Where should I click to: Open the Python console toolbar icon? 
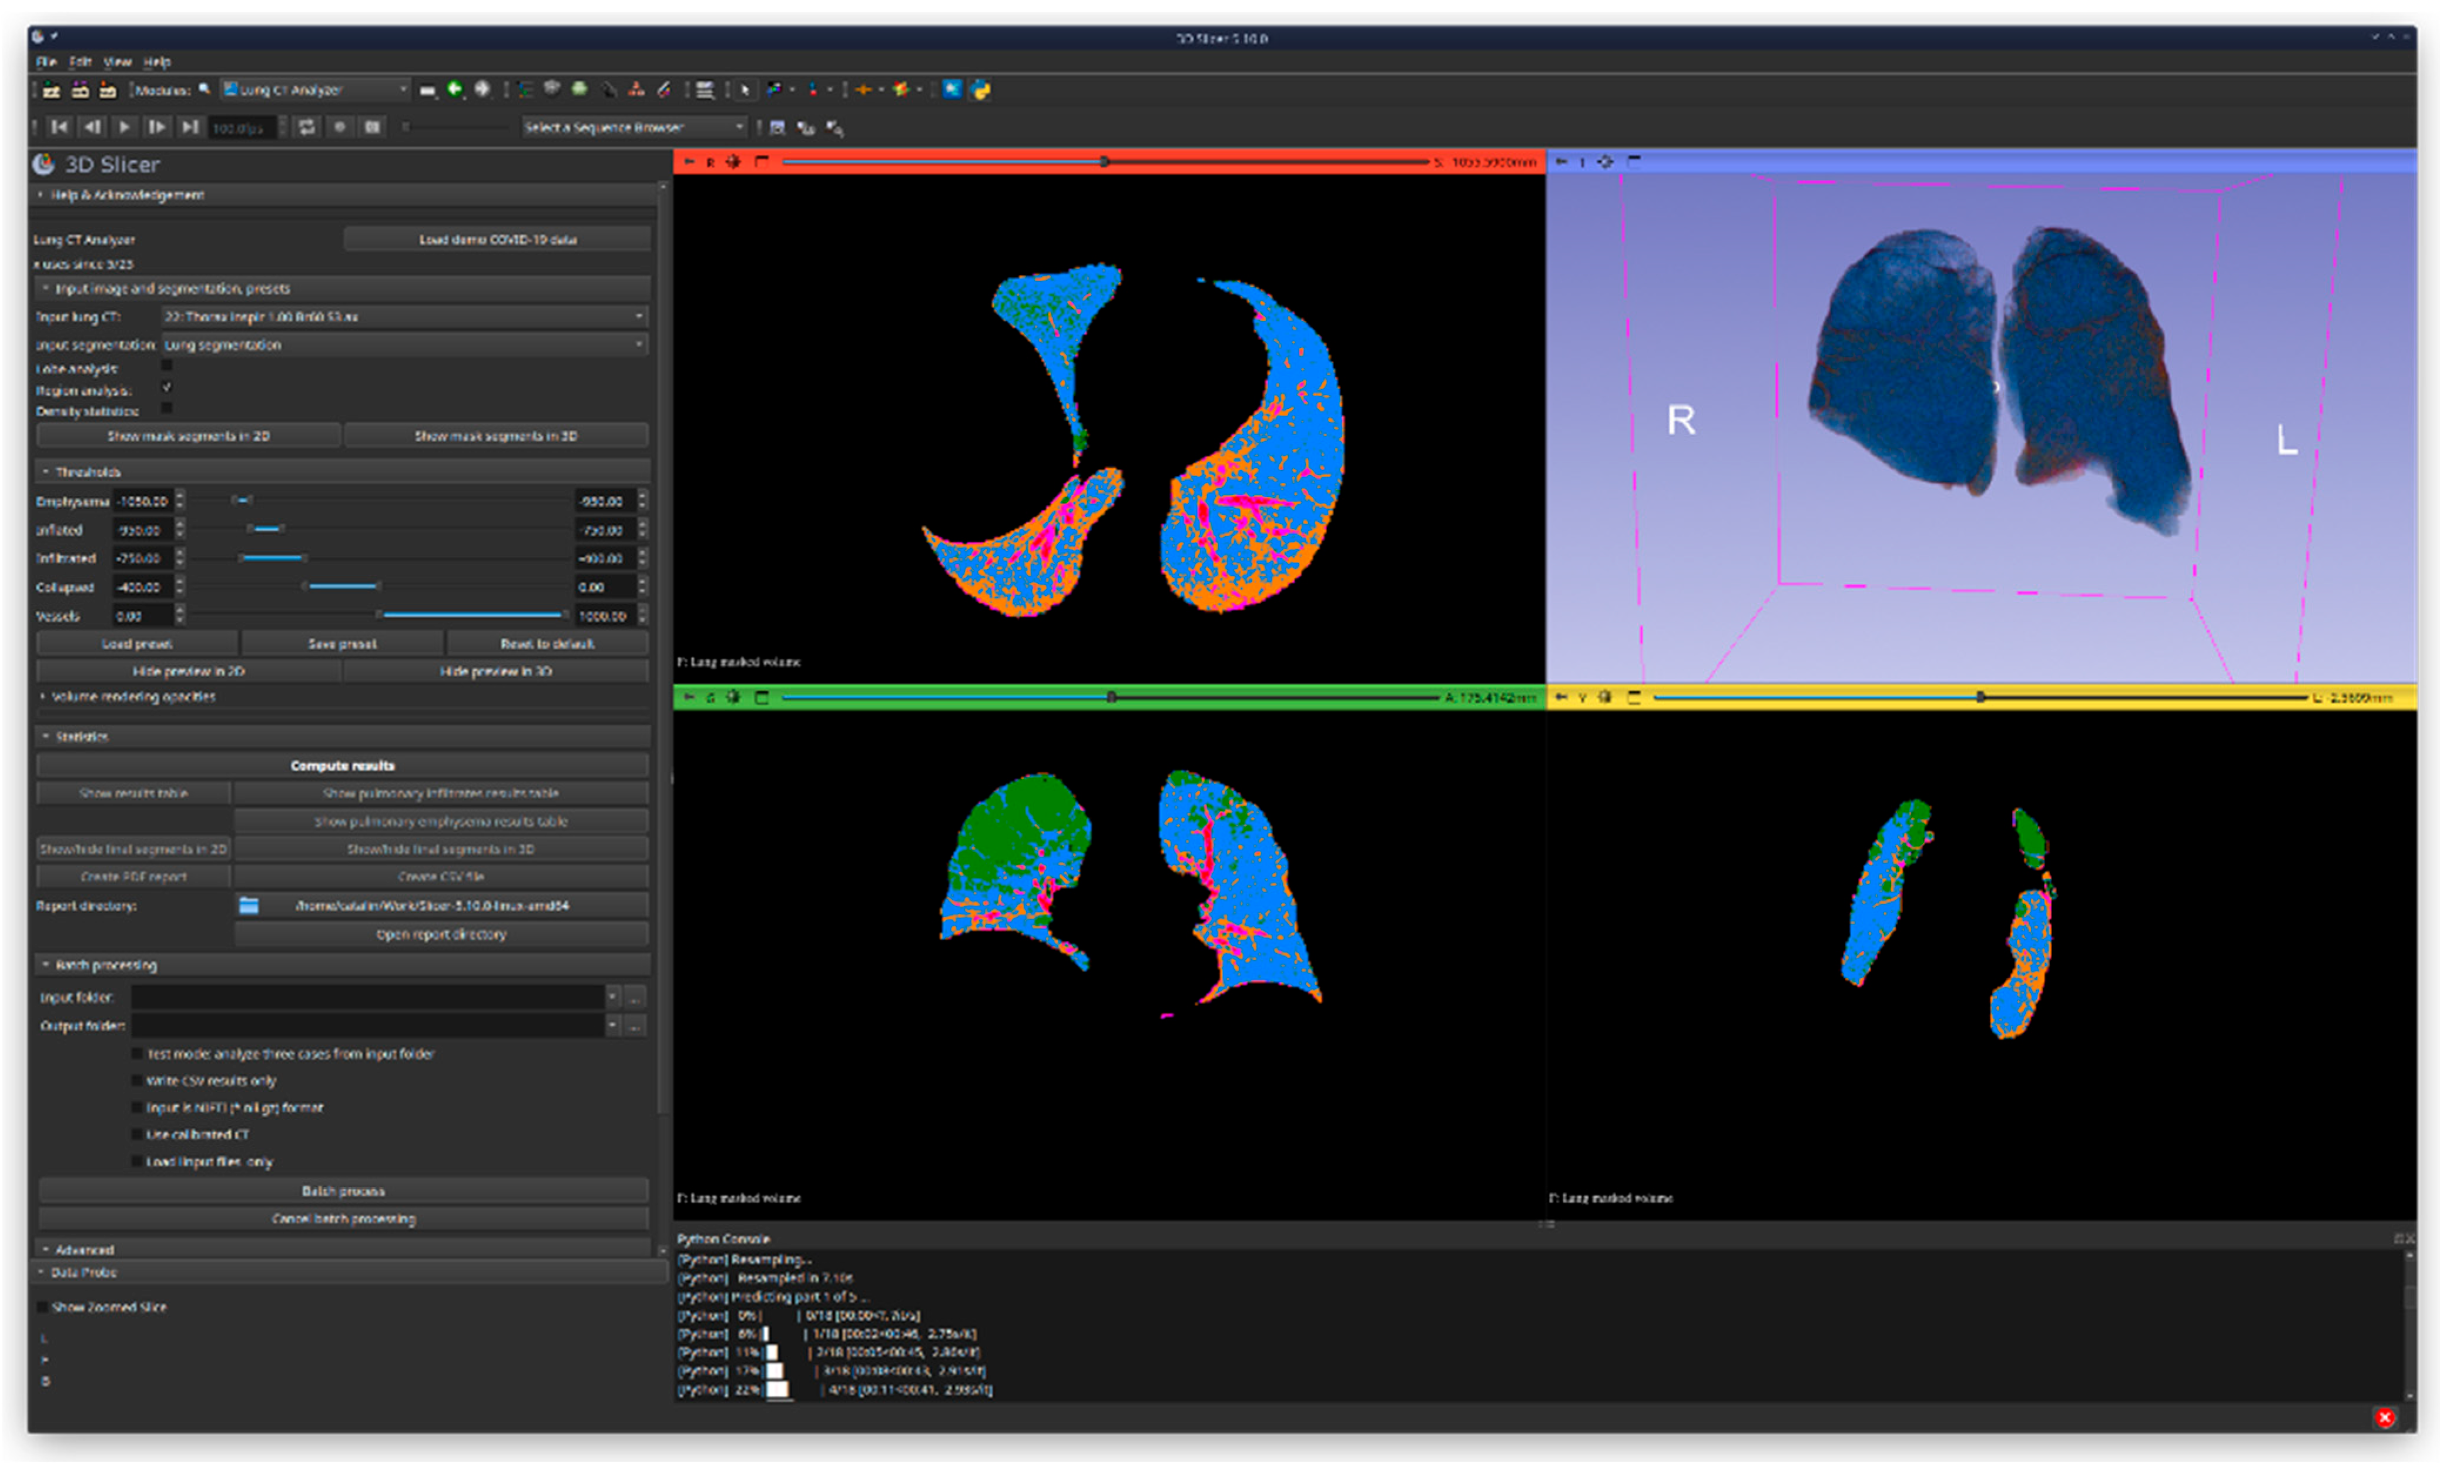(x=980, y=90)
